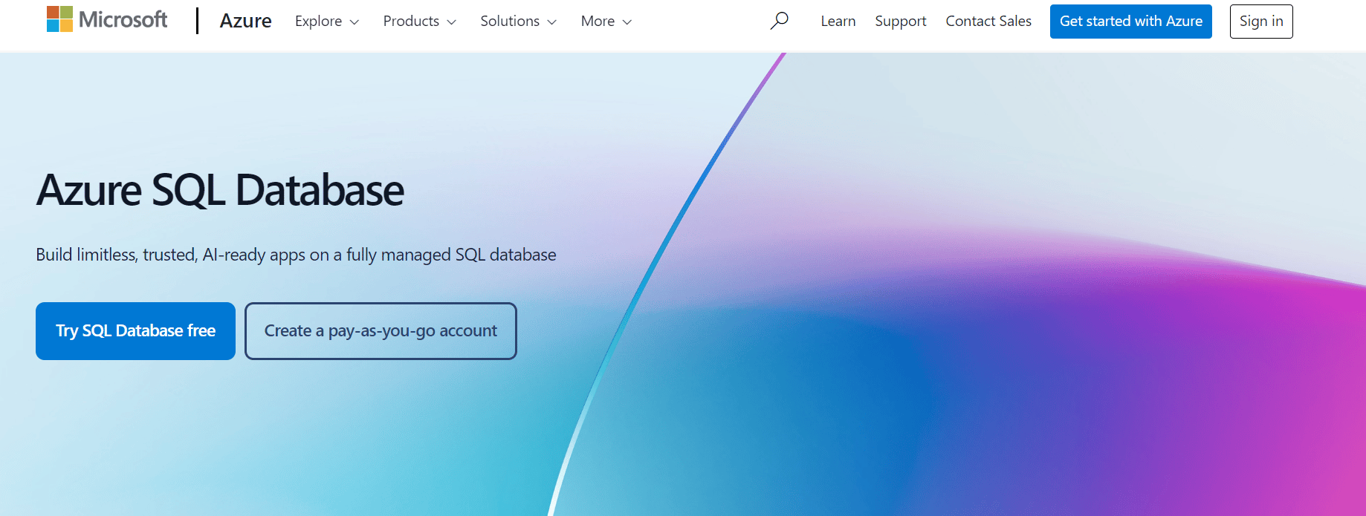Click the Microsoft logo
Screen dimensions: 1366x516
[x=107, y=19]
